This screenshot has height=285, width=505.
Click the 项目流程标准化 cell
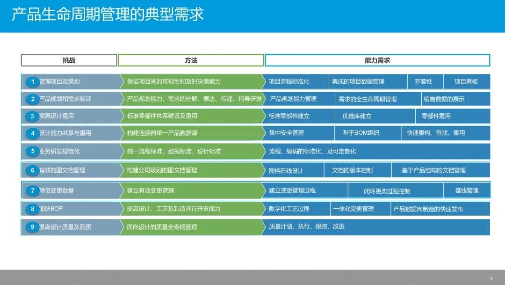click(295, 81)
